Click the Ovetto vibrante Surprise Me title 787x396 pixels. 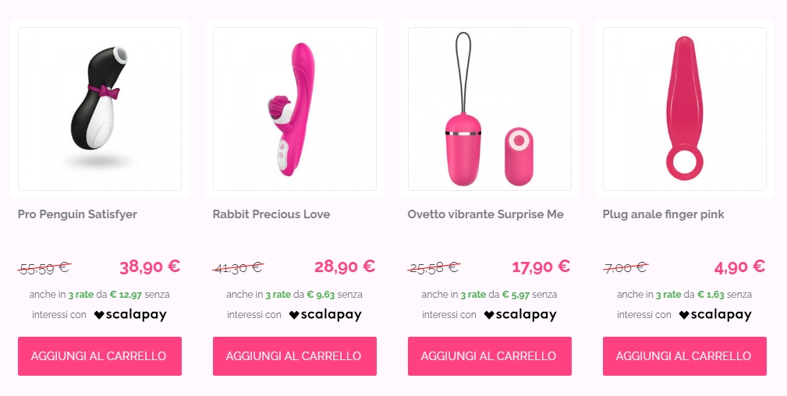tap(485, 214)
